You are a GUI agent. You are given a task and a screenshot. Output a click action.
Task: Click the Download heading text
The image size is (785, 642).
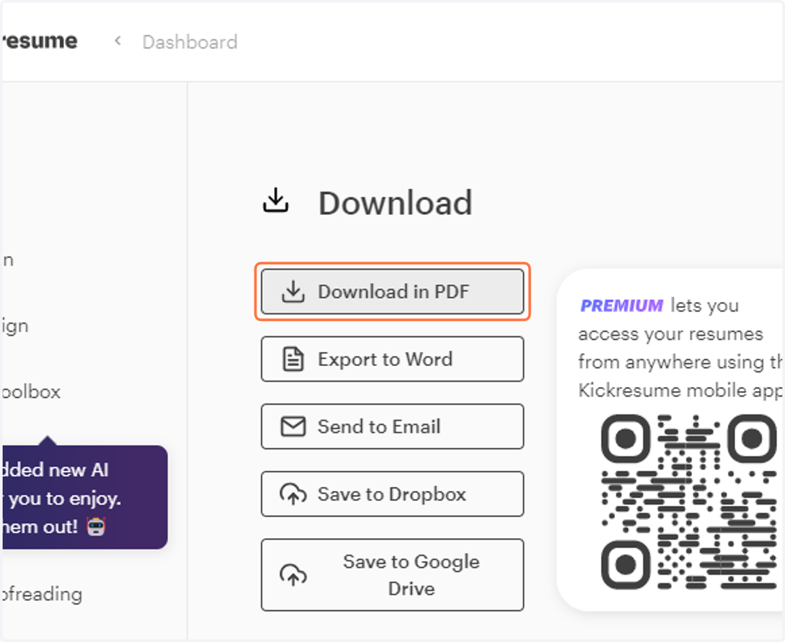point(395,203)
